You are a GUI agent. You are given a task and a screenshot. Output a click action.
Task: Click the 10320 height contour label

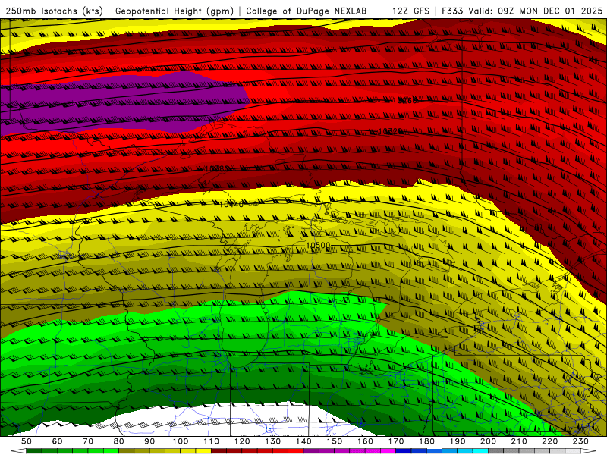[x=390, y=132]
